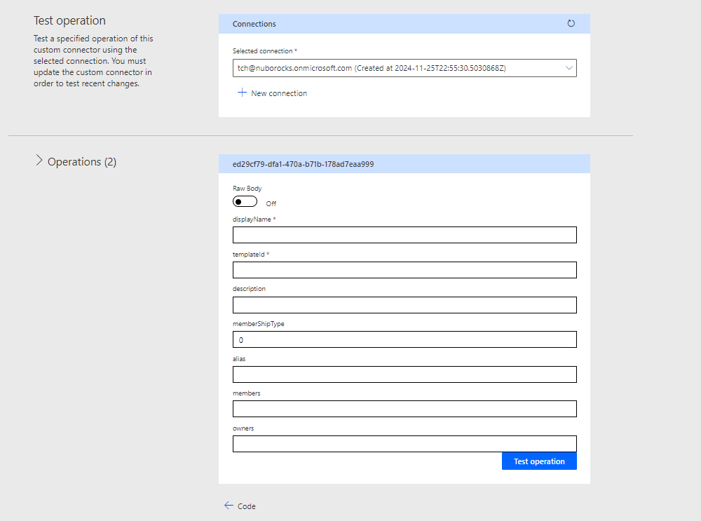Toggle Raw Body off switch on

pos(245,201)
